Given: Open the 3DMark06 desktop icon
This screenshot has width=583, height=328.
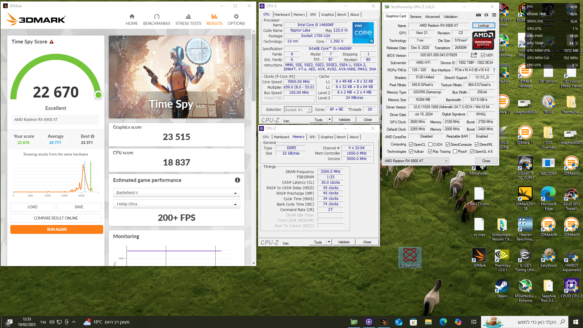Looking at the screenshot, I should [548, 227].
